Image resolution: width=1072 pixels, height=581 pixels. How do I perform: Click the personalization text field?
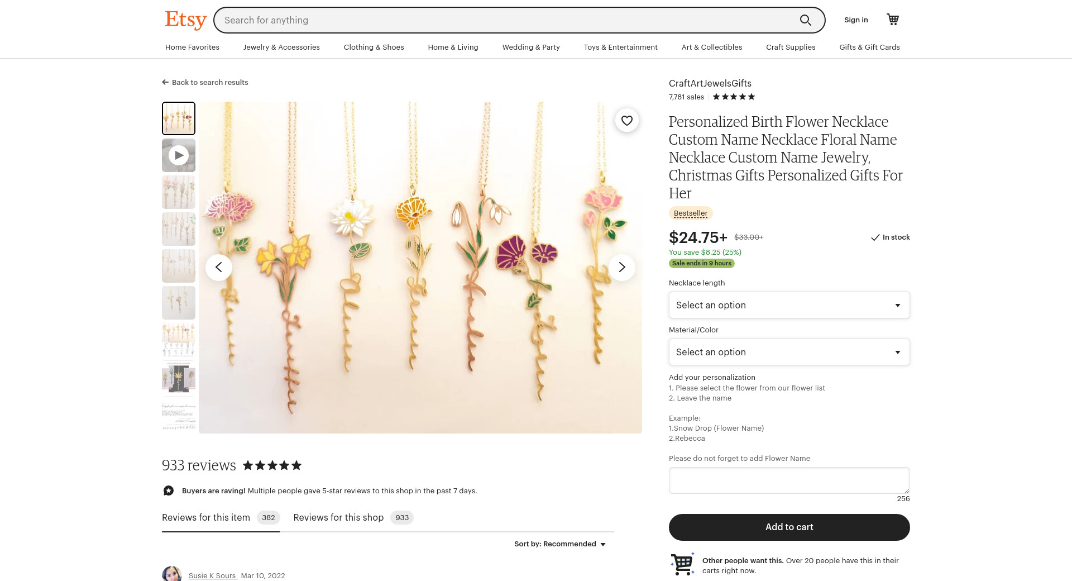[789, 480]
